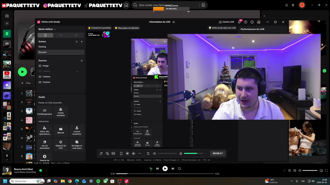Open Spotify Home button
The height and width of the screenshot is (185, 330).
126,5
